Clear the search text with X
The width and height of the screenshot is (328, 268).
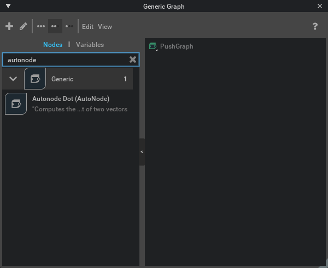click(133, 59)
